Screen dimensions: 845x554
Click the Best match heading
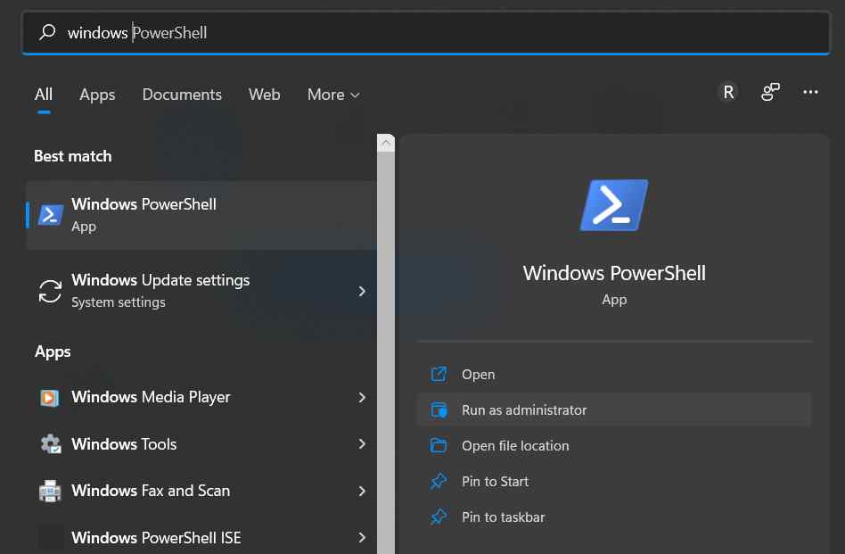coord(73,156)
